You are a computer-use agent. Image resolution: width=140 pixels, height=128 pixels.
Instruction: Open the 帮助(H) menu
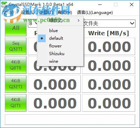[x=65, y=13]
